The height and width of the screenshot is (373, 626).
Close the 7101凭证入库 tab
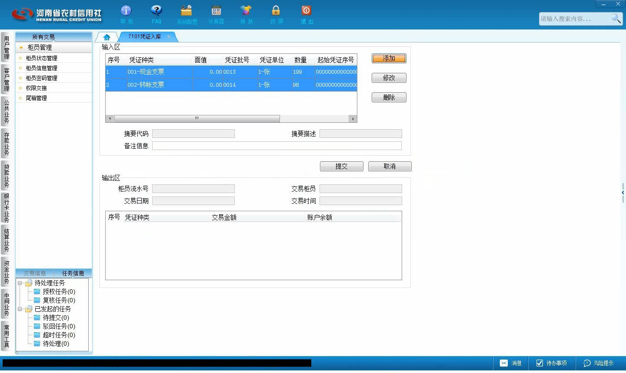169,37
